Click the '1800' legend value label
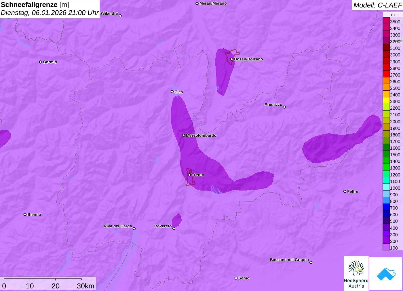The width and height of the screenshot is (403, 291). tap(395, 135)
